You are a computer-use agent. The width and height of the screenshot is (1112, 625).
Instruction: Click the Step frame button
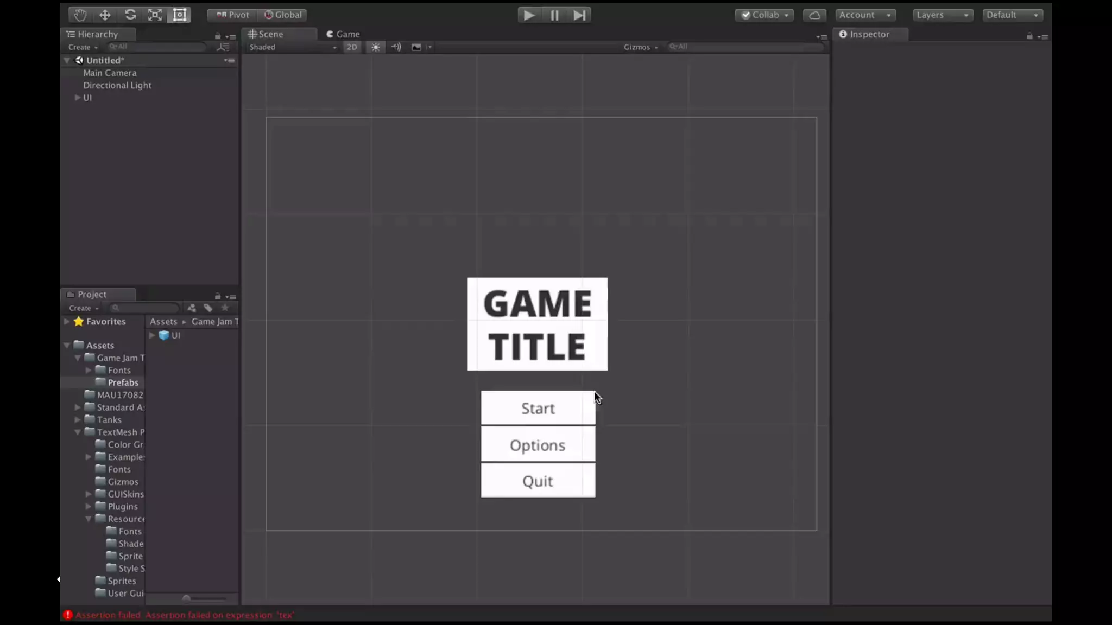tap(579, 15)
